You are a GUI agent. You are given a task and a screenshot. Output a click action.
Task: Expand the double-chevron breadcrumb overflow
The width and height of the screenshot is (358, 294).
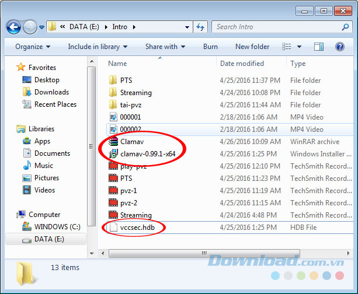(62, 27)
